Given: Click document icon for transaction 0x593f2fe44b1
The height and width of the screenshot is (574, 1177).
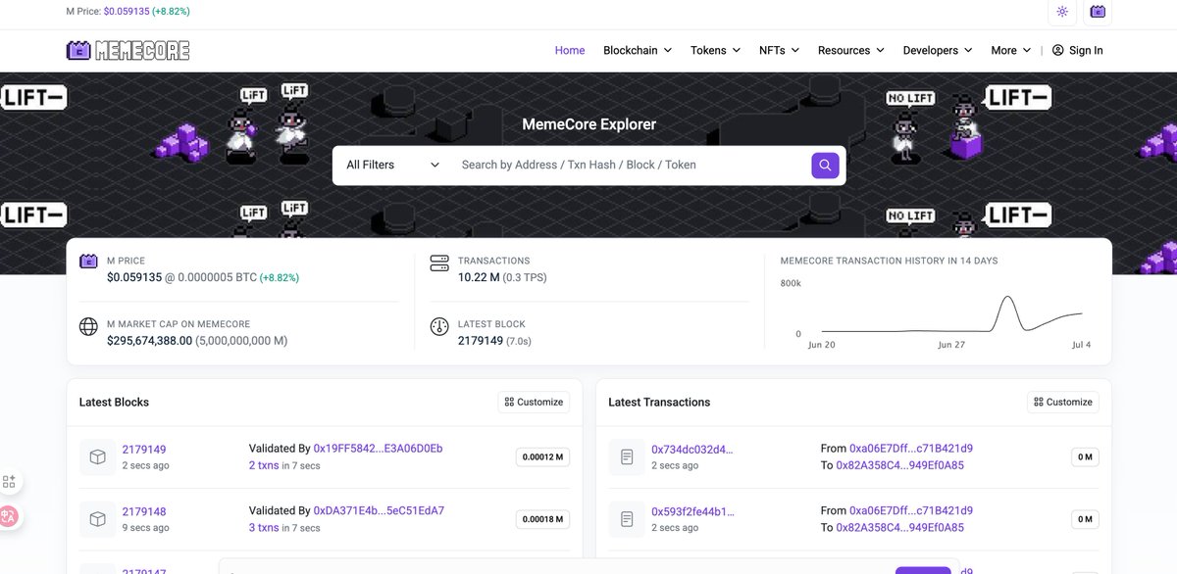Looking at the screenshot, I should (x=627, y=519).
